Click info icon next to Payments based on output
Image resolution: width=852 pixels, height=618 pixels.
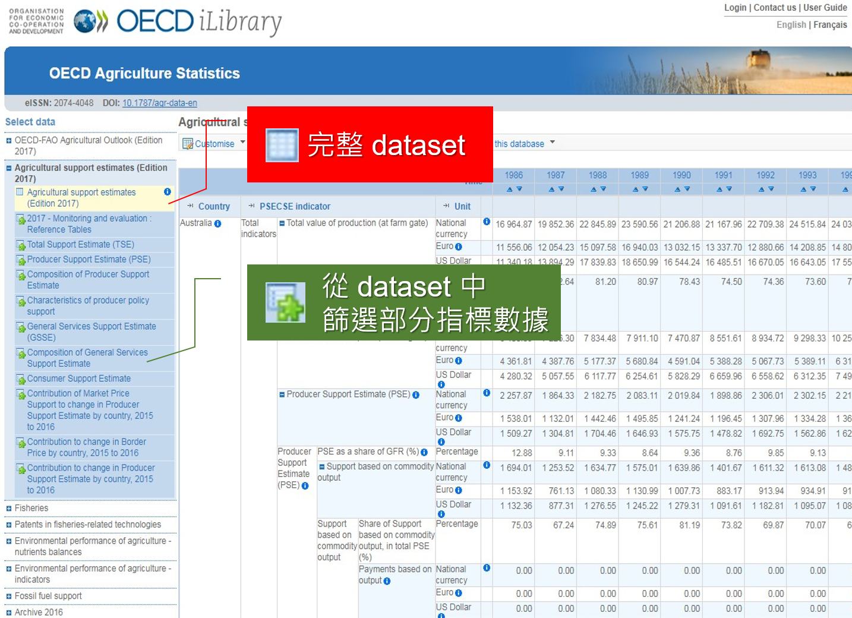coord(387,581)
